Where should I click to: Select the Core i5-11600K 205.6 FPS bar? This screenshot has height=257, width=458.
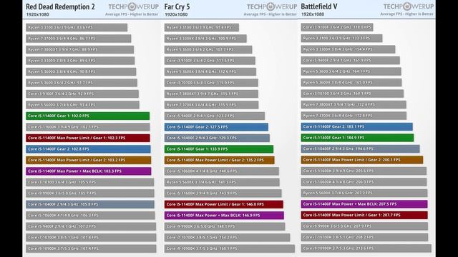click(364, 171)
